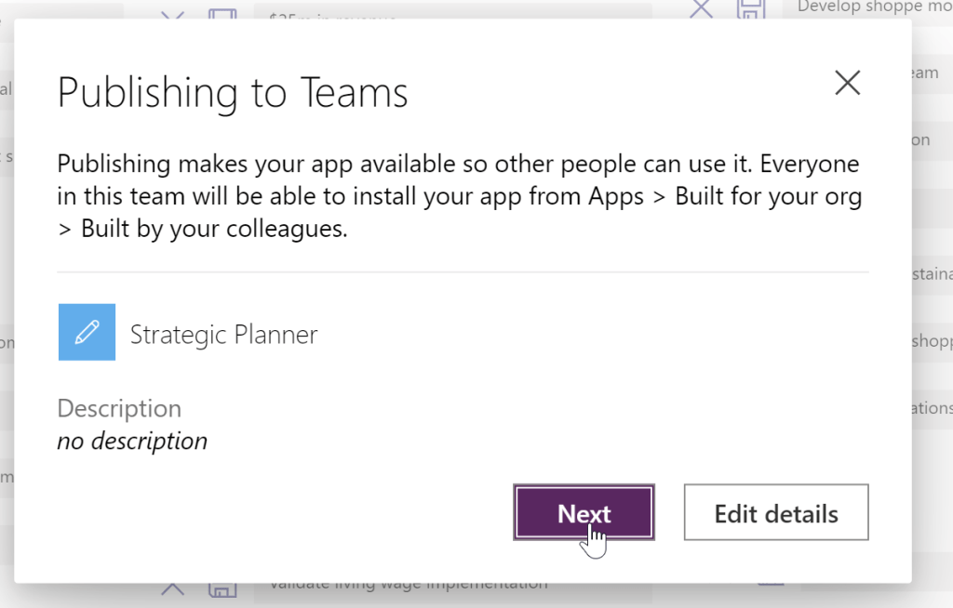Click the Description label
The width and height of the screenshot is (953, 608).
pos(119,408)
